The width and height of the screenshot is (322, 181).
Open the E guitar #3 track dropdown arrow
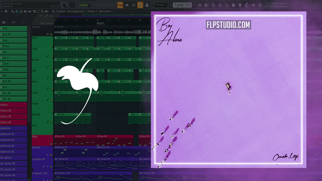coord(48,166)
